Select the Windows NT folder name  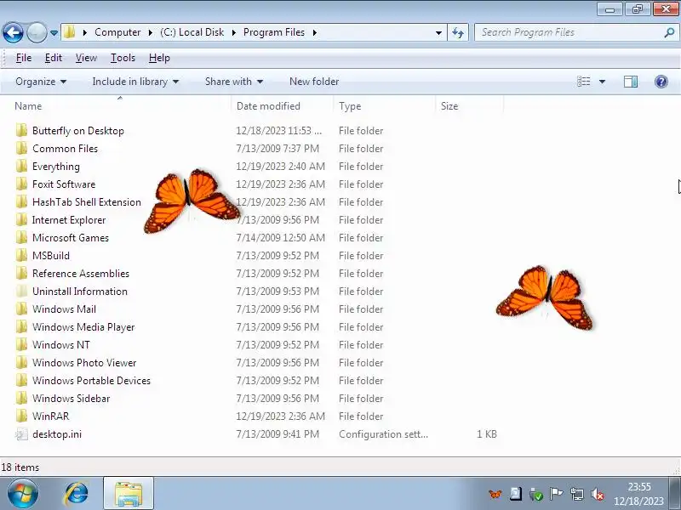(60, 345)
